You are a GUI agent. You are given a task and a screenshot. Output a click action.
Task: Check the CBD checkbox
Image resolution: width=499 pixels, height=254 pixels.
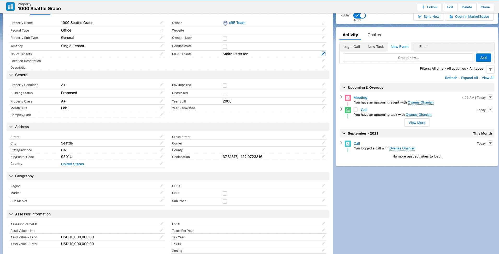(225, 193)
